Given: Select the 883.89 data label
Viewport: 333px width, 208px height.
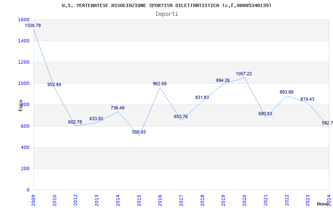Looking at the screenshot, I should point(286,92).
